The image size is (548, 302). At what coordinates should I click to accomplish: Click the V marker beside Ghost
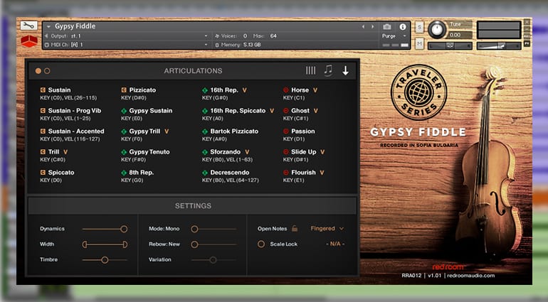(315, 111)
